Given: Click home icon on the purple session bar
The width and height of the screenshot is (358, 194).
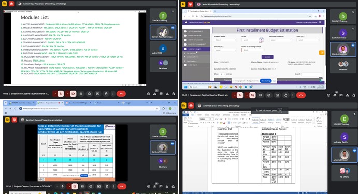Looking at the screenshot, I should tap(186, 22).
